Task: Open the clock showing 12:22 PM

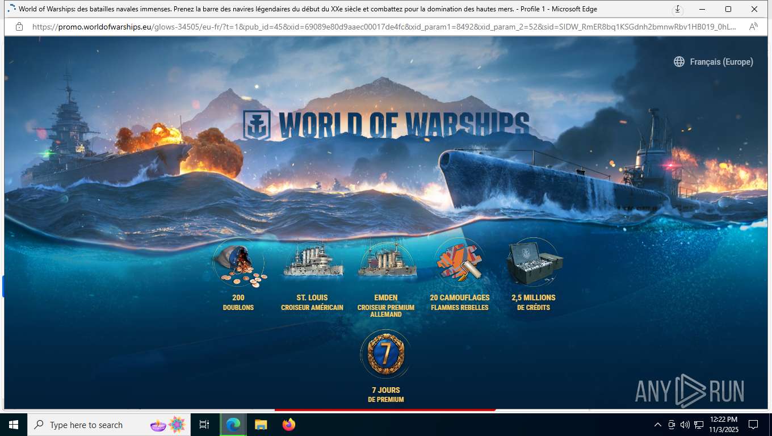Action: [724, 425]
